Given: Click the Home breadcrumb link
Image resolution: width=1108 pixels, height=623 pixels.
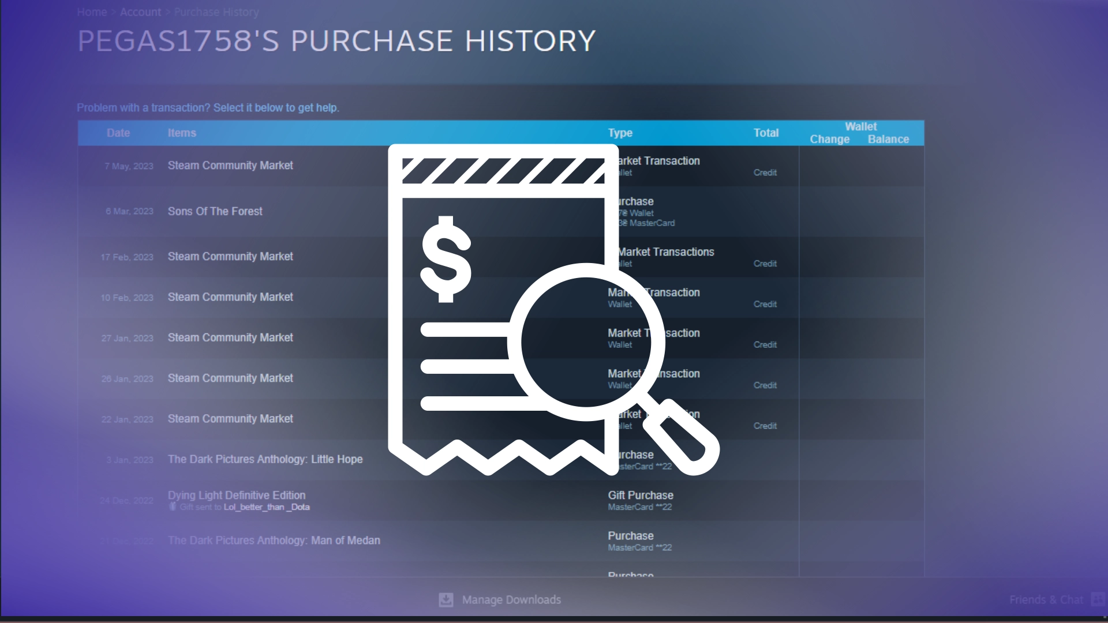Looking at the screenshot, I should [91, 12].
